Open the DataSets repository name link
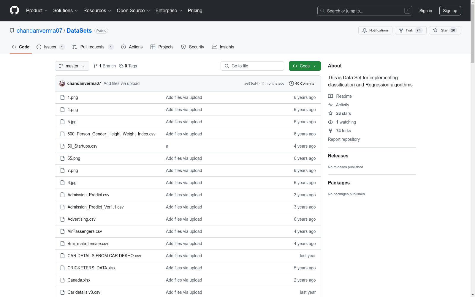 79,31
